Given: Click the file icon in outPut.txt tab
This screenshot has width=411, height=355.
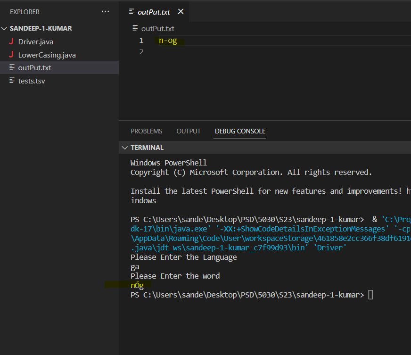Looking at the screenshot, I should (x=132, y=11).
